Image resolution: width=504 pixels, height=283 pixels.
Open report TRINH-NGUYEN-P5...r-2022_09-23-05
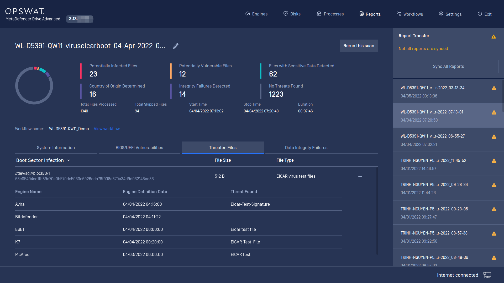pyautogui.click(x=448, y=213)
